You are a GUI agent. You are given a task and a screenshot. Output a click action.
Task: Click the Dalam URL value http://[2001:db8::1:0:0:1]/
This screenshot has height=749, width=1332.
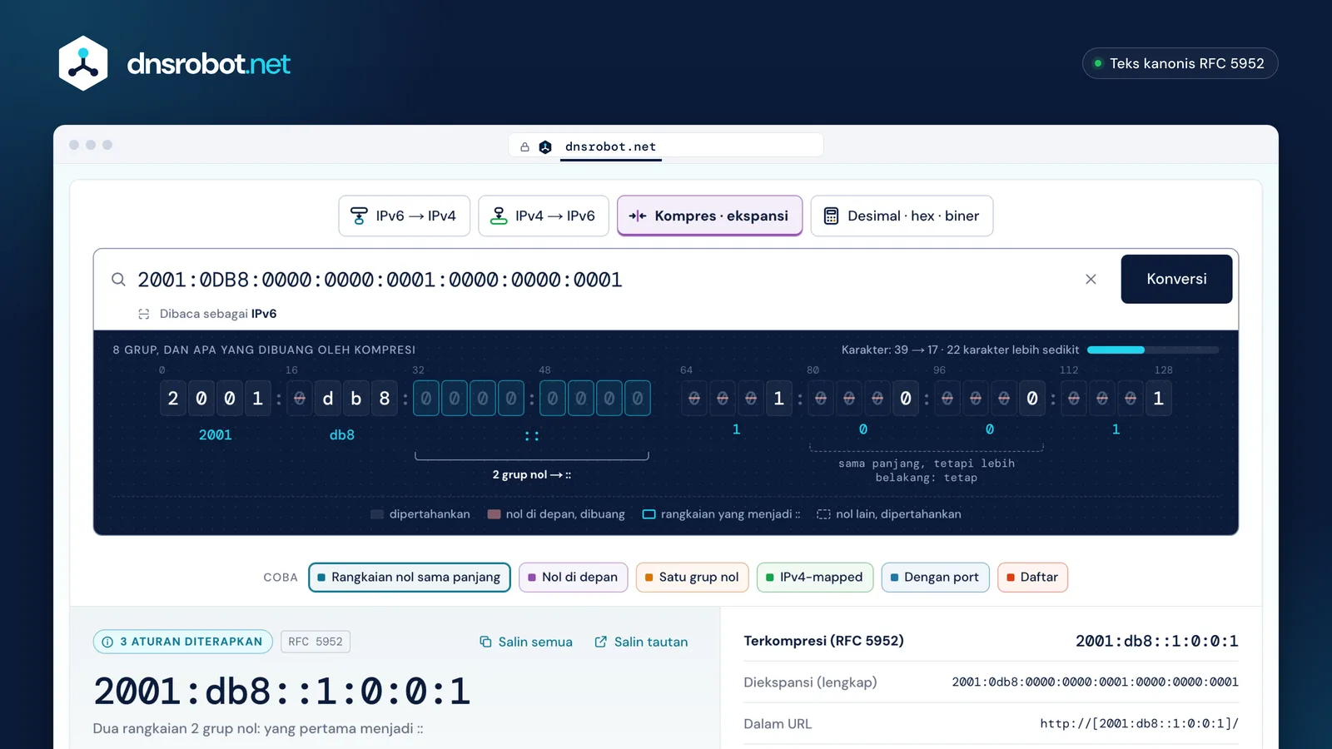point(1140,724)
